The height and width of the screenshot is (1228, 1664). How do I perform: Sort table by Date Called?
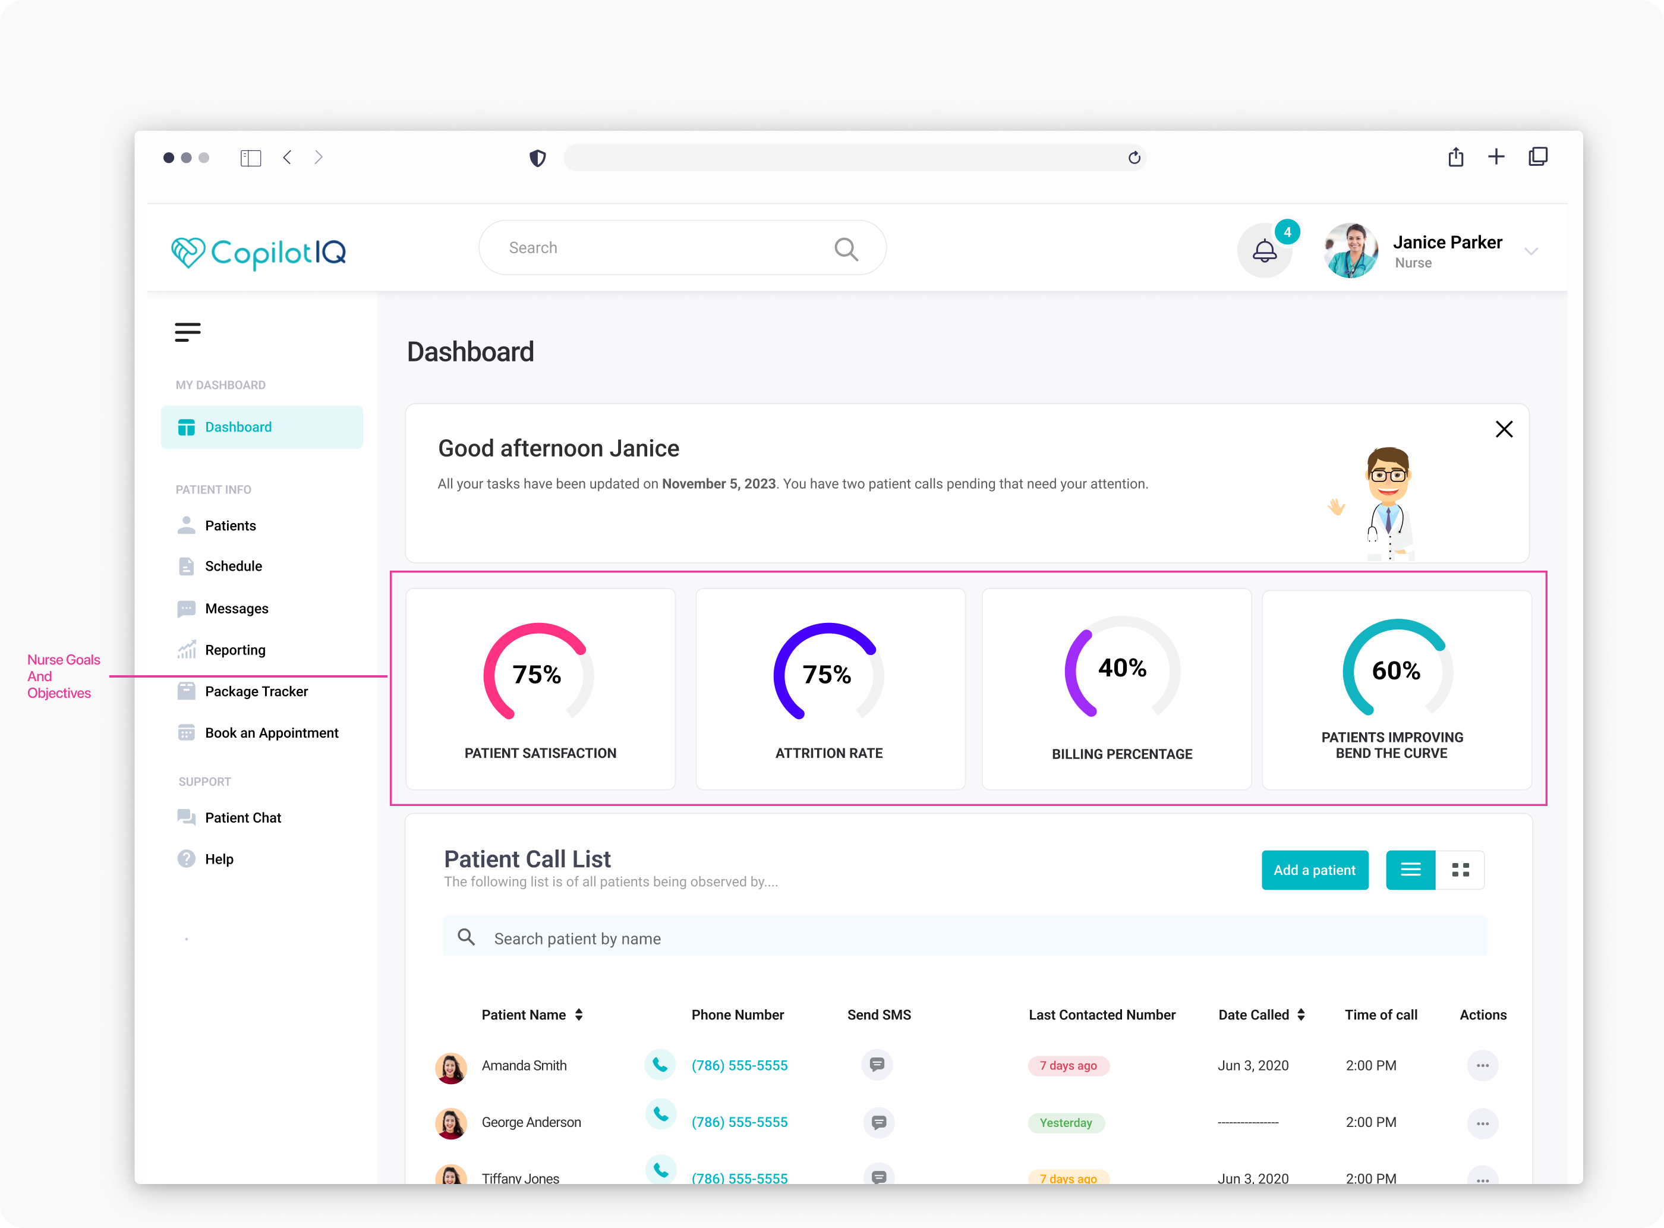pos(1300,1015)
